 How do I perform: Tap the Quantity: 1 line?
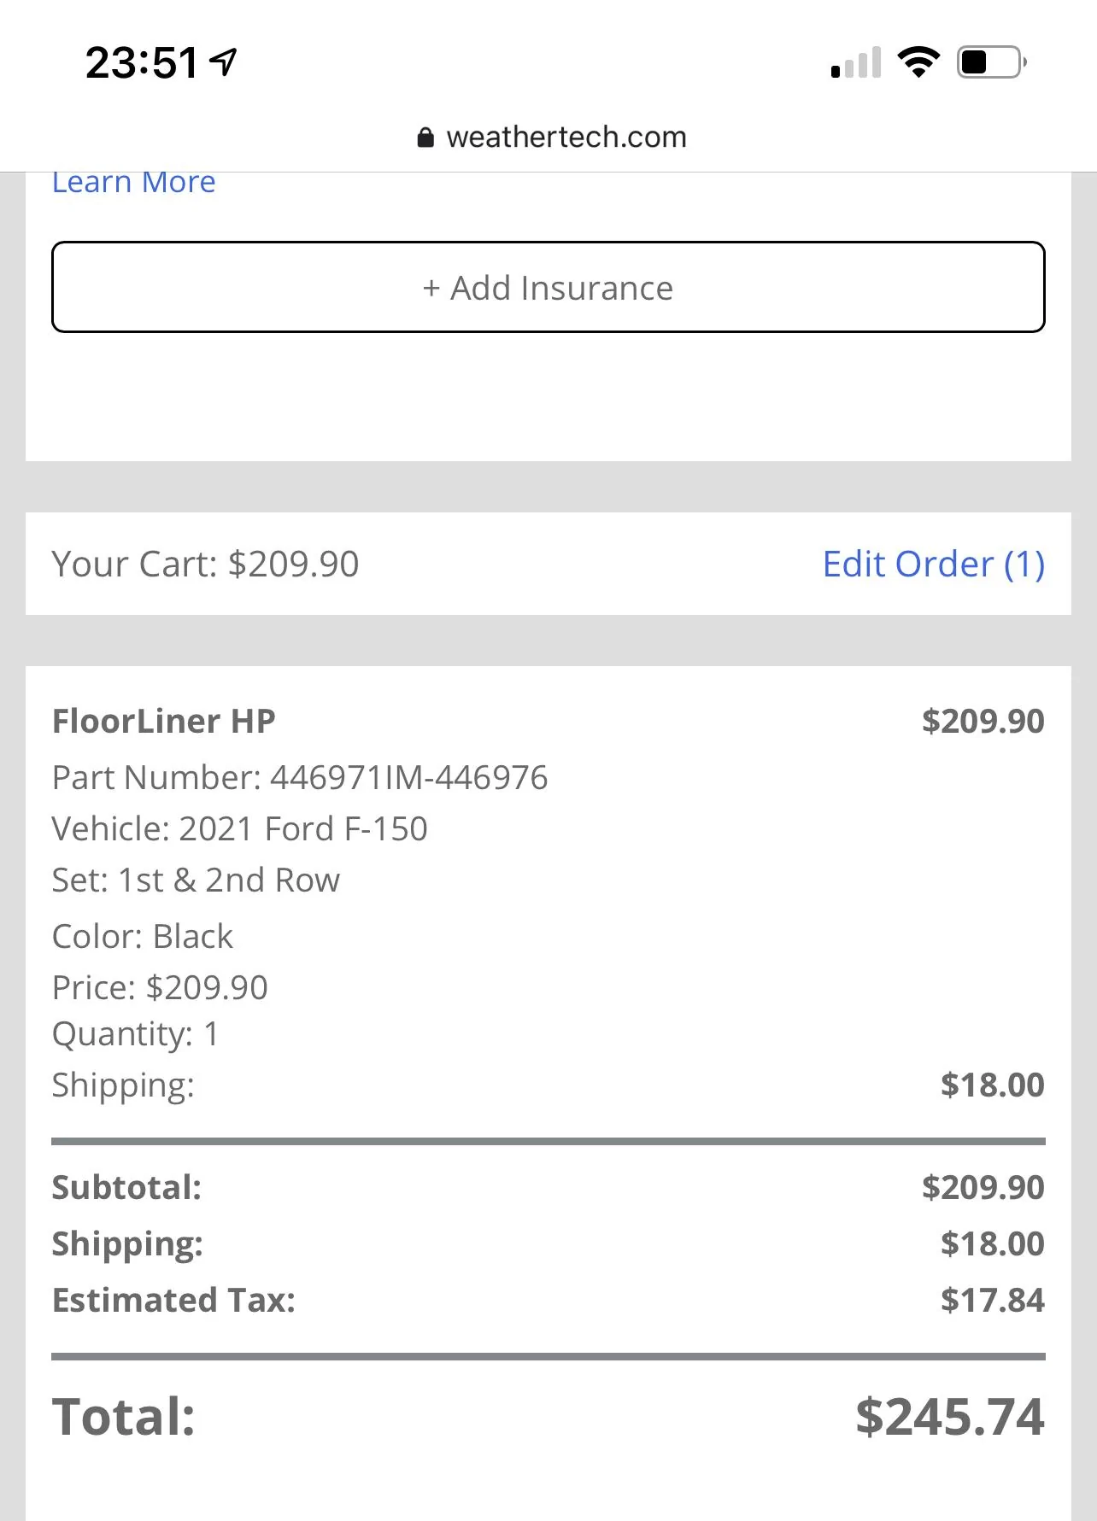coord(136,1034)
